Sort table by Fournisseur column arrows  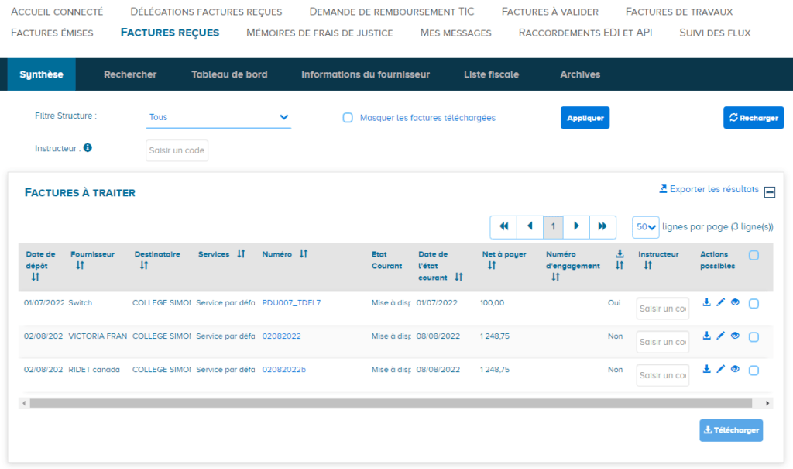click(x=81, y=265)
